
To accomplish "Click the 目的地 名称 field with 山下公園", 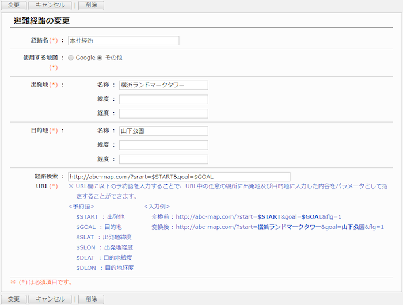I will pos(164,131).
